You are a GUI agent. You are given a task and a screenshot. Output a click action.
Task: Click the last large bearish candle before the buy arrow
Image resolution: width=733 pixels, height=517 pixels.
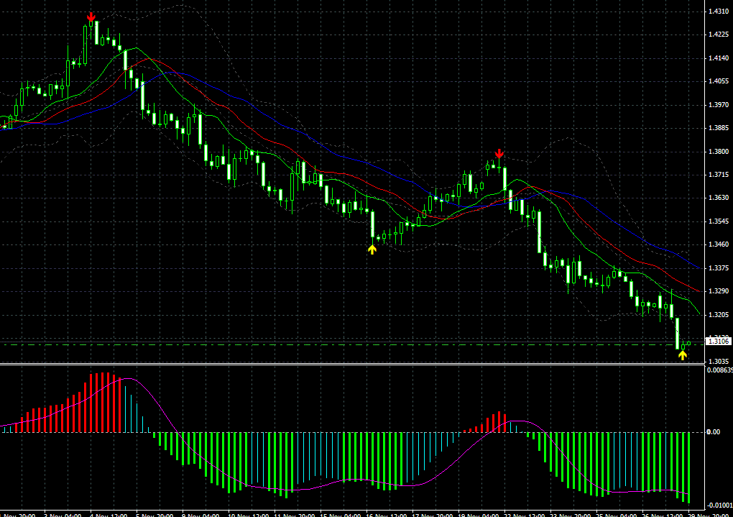coord(678,333)
